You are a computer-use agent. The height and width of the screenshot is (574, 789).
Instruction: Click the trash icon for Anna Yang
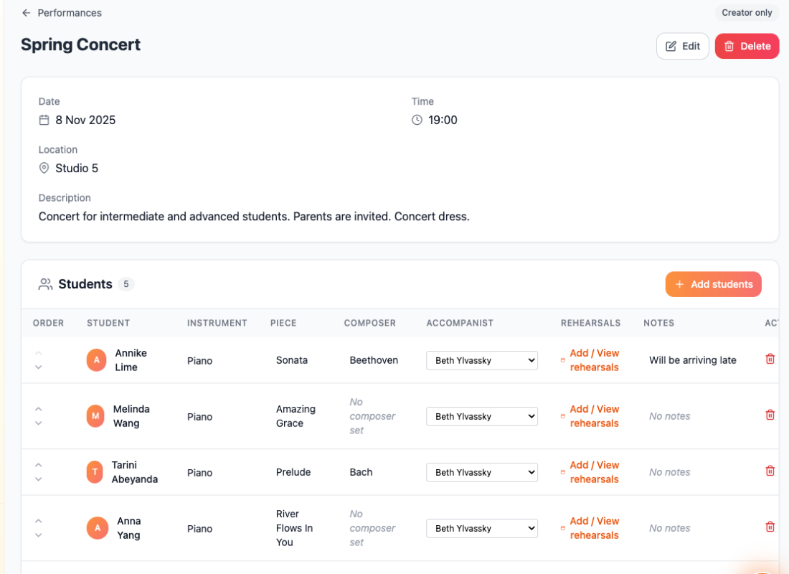click(x=770, y=527)
